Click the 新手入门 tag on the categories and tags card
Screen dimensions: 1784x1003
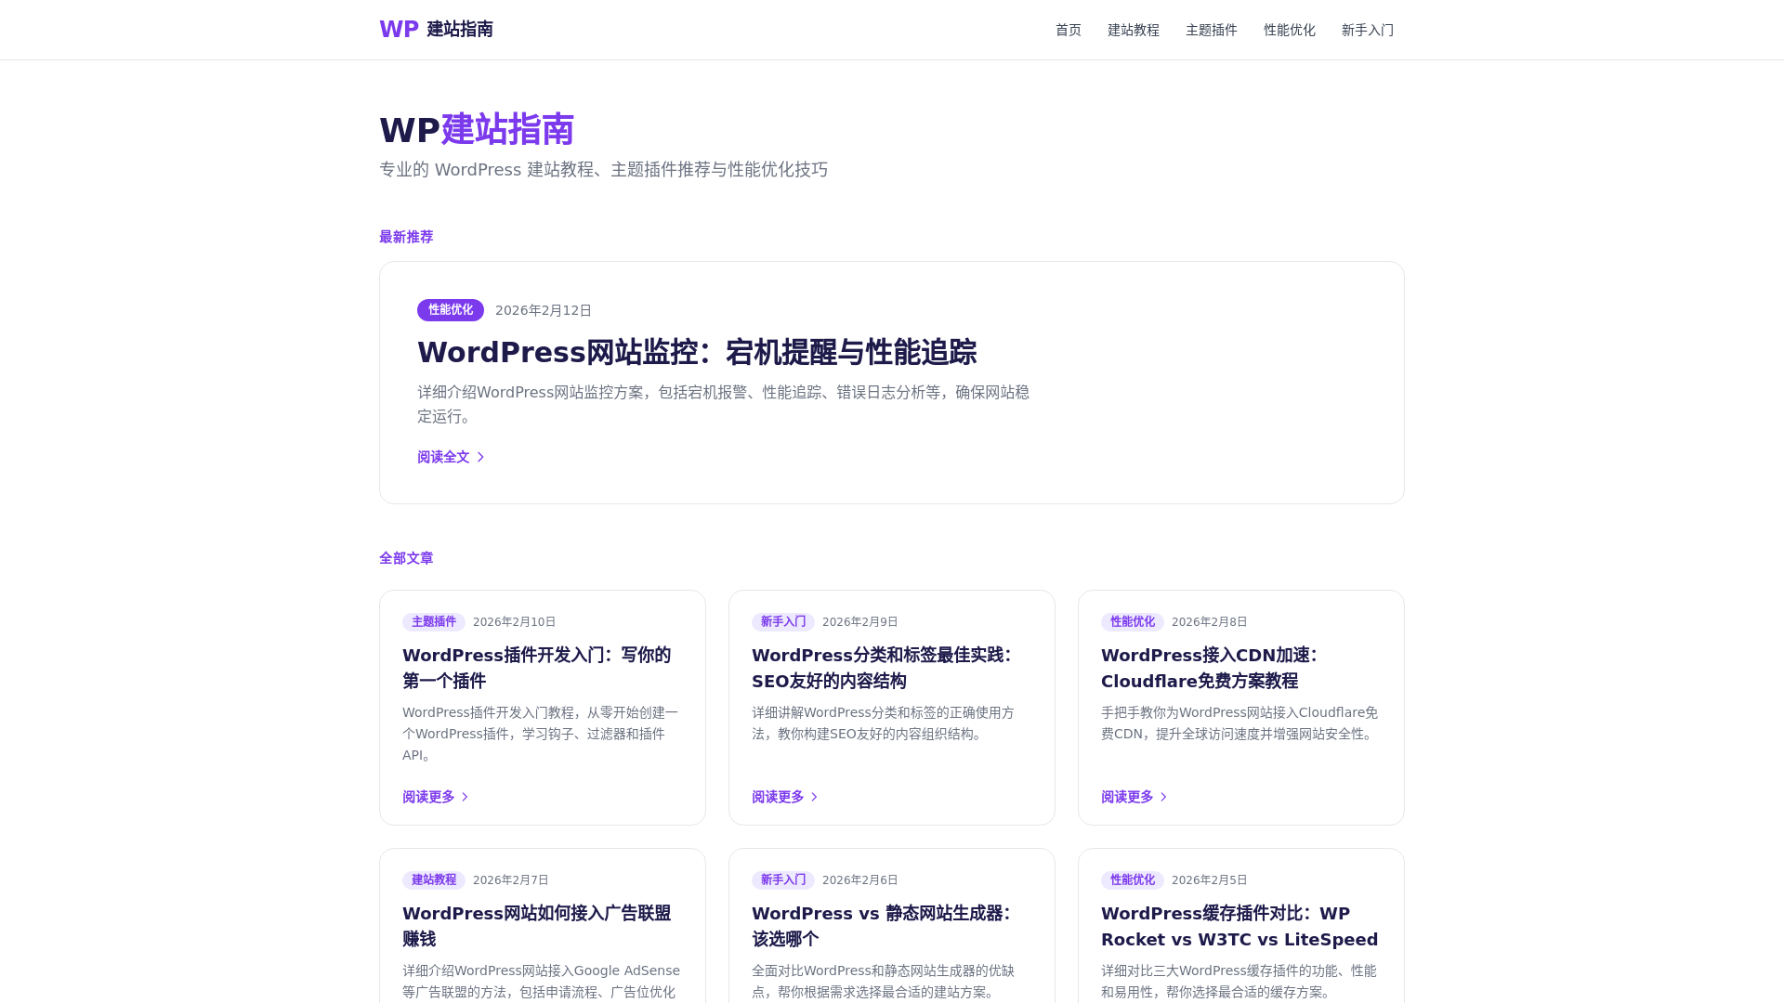coord(783,621)
